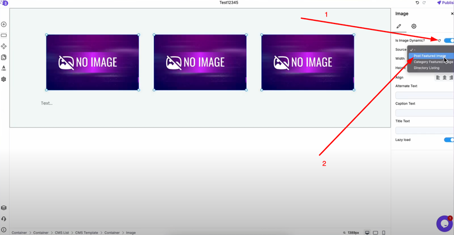This screenshot has width=454, height=235.
Task: Open the chat support bubble
Action: pos(444,223)
